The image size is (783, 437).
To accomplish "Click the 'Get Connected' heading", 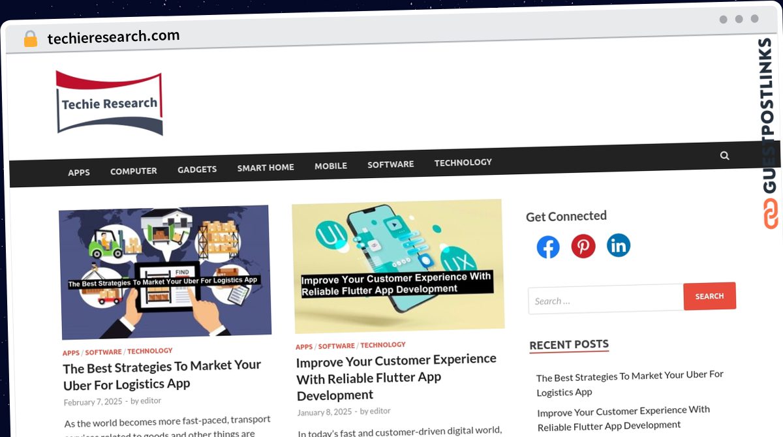I will [566, 217].
